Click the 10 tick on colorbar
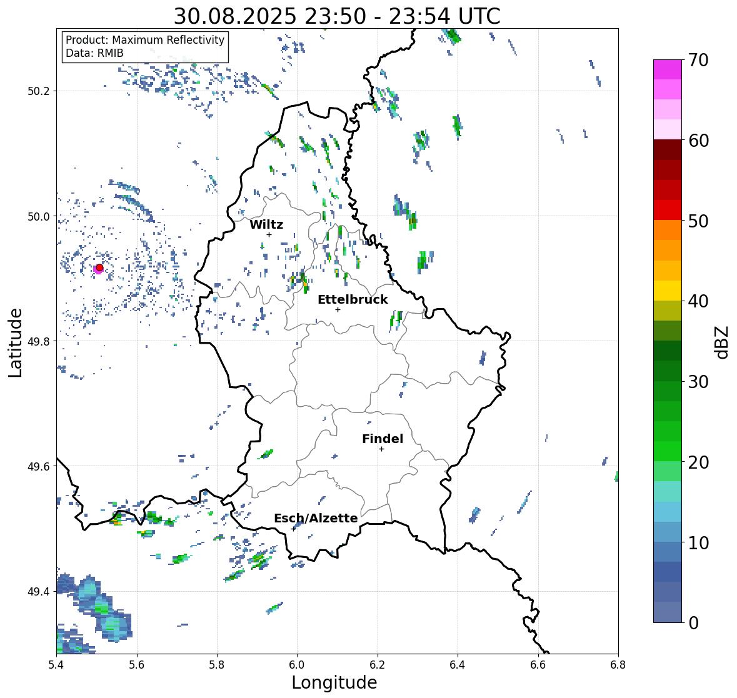The width and height of the screenshot is (737, 698). pyautogui.click(x=698, y=542)
